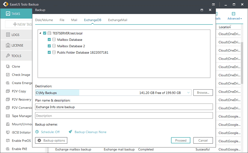Viewport: 248px width, 153px height.
Task: Select the Public Folder Database 1822007181 item
Action: [83, 52]
